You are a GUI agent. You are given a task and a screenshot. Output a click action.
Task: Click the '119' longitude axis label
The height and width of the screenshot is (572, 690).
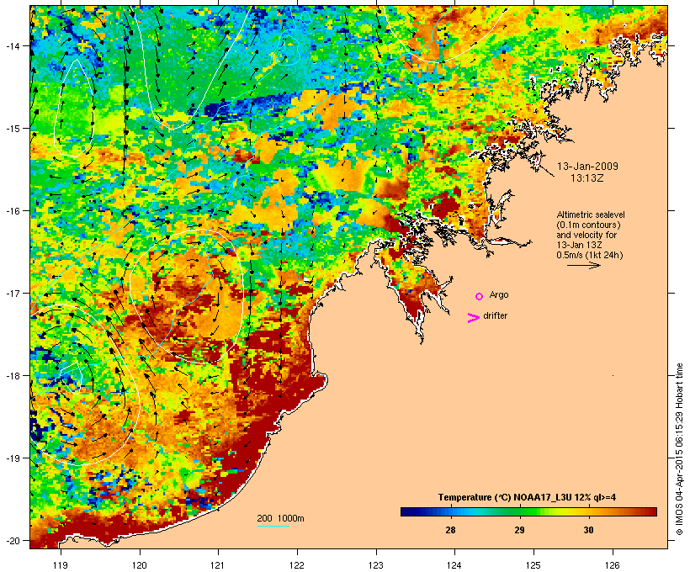coord(61,565)
